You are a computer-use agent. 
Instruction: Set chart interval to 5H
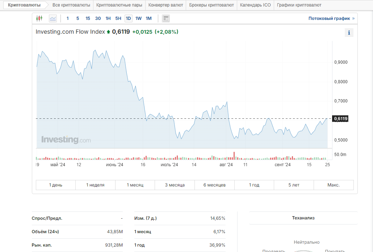pyautogui.click(x=118, y=18)
